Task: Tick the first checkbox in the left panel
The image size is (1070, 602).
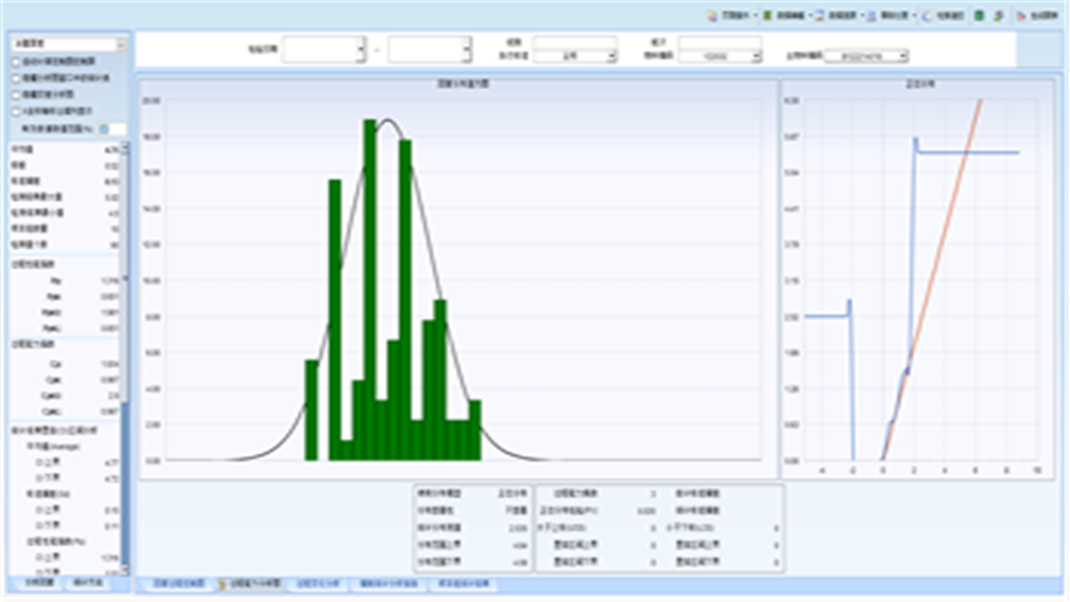Action: (16, 62)
